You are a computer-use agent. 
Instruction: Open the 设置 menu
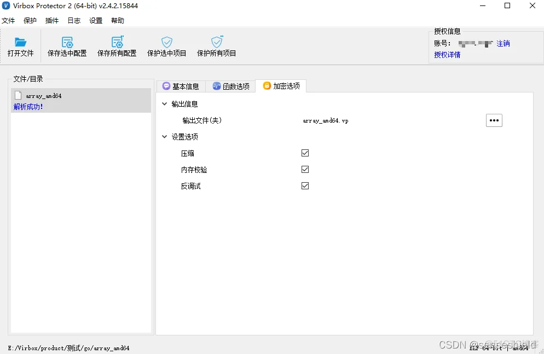(x=96, y=20)
